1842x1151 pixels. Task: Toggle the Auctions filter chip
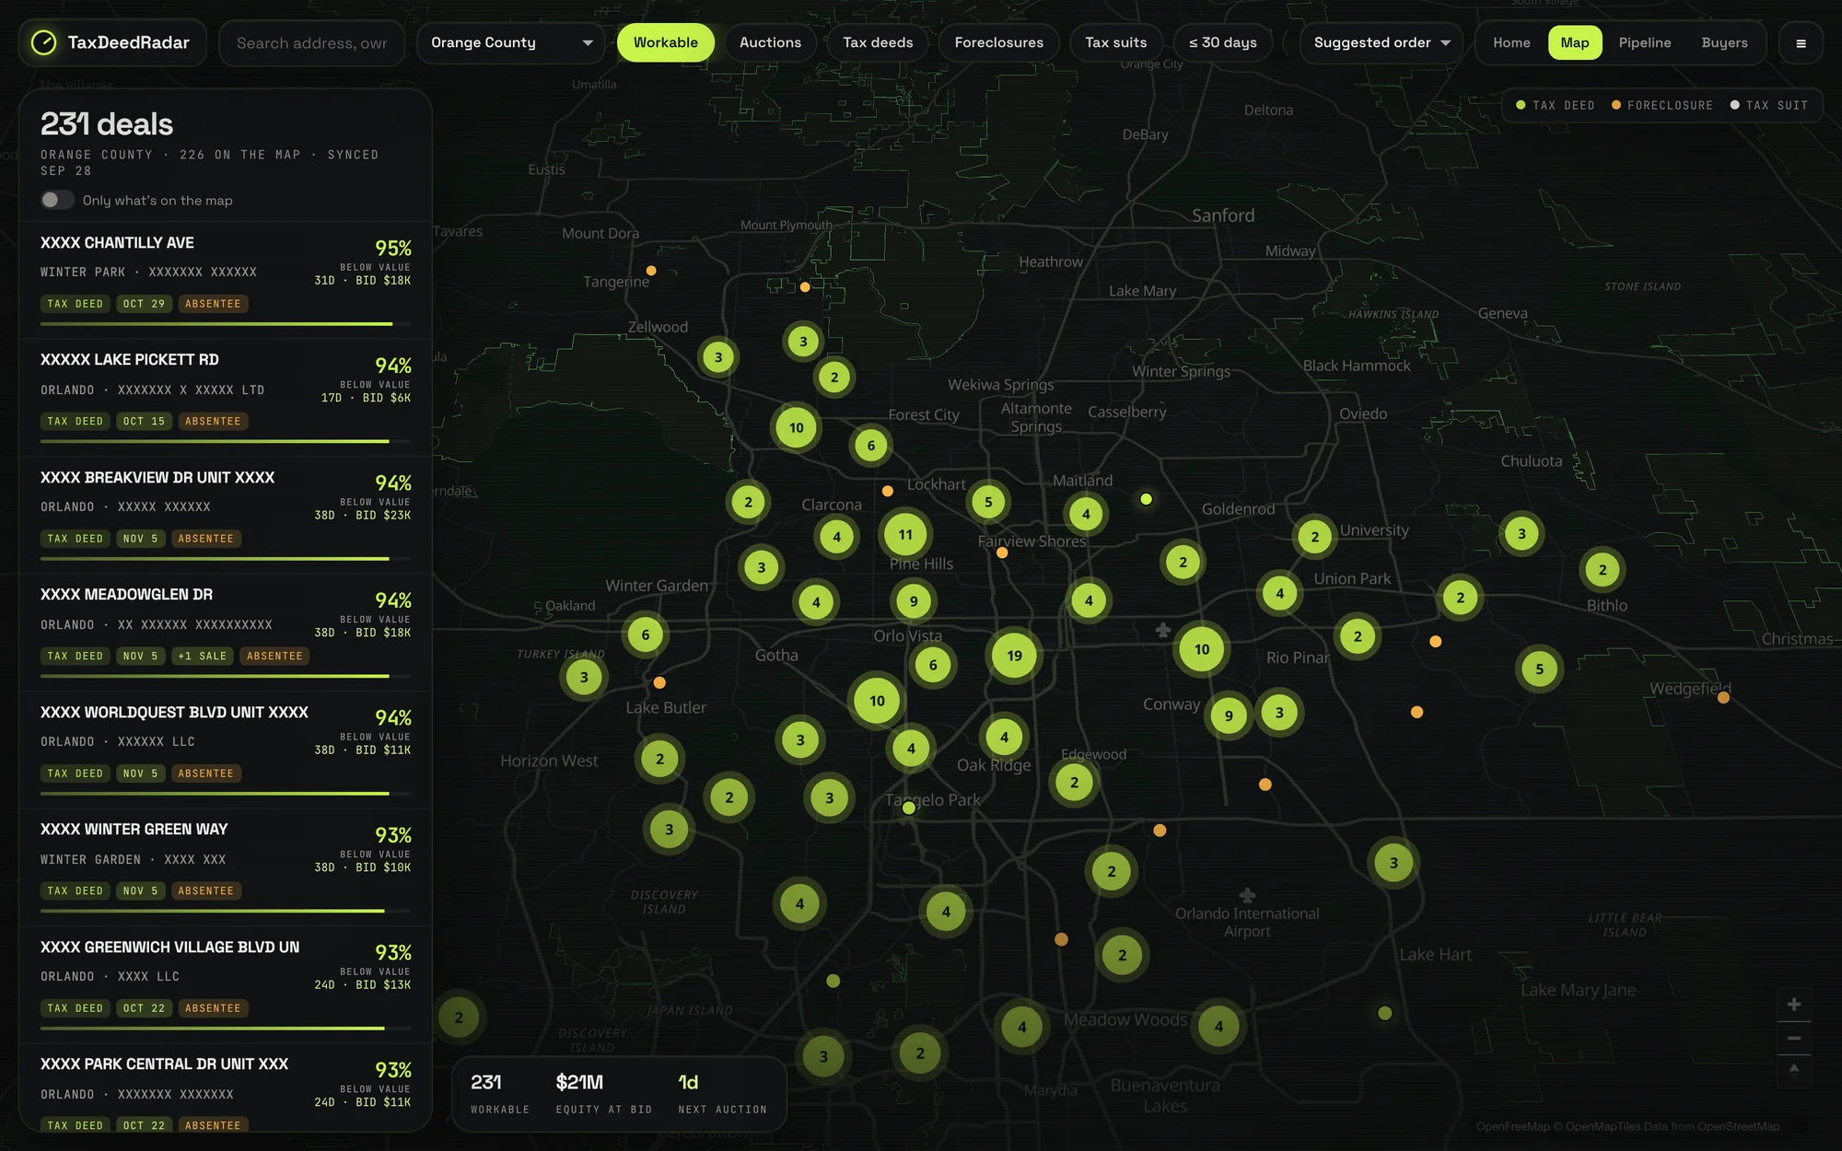[x=770, y=42]
